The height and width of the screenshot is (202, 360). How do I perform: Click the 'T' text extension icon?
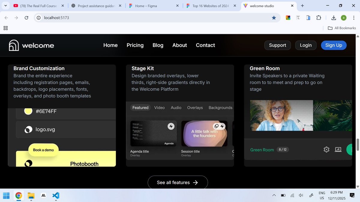pos(298,18)
